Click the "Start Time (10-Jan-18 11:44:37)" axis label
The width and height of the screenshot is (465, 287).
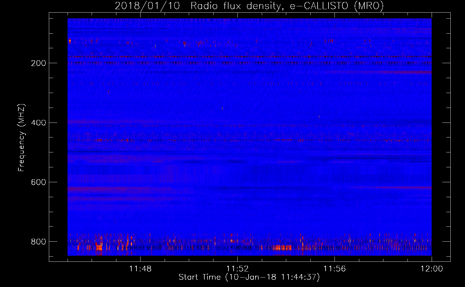coord(249,277)
